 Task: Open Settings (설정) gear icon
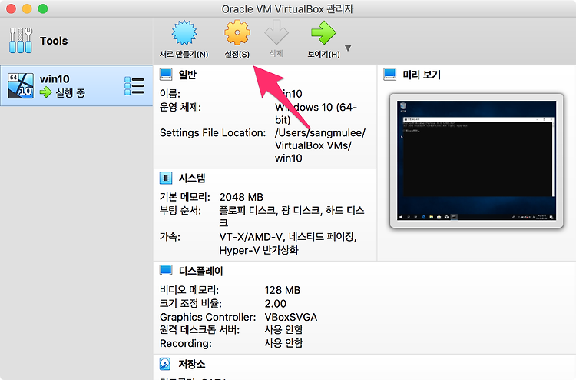(x=237, y=33)
